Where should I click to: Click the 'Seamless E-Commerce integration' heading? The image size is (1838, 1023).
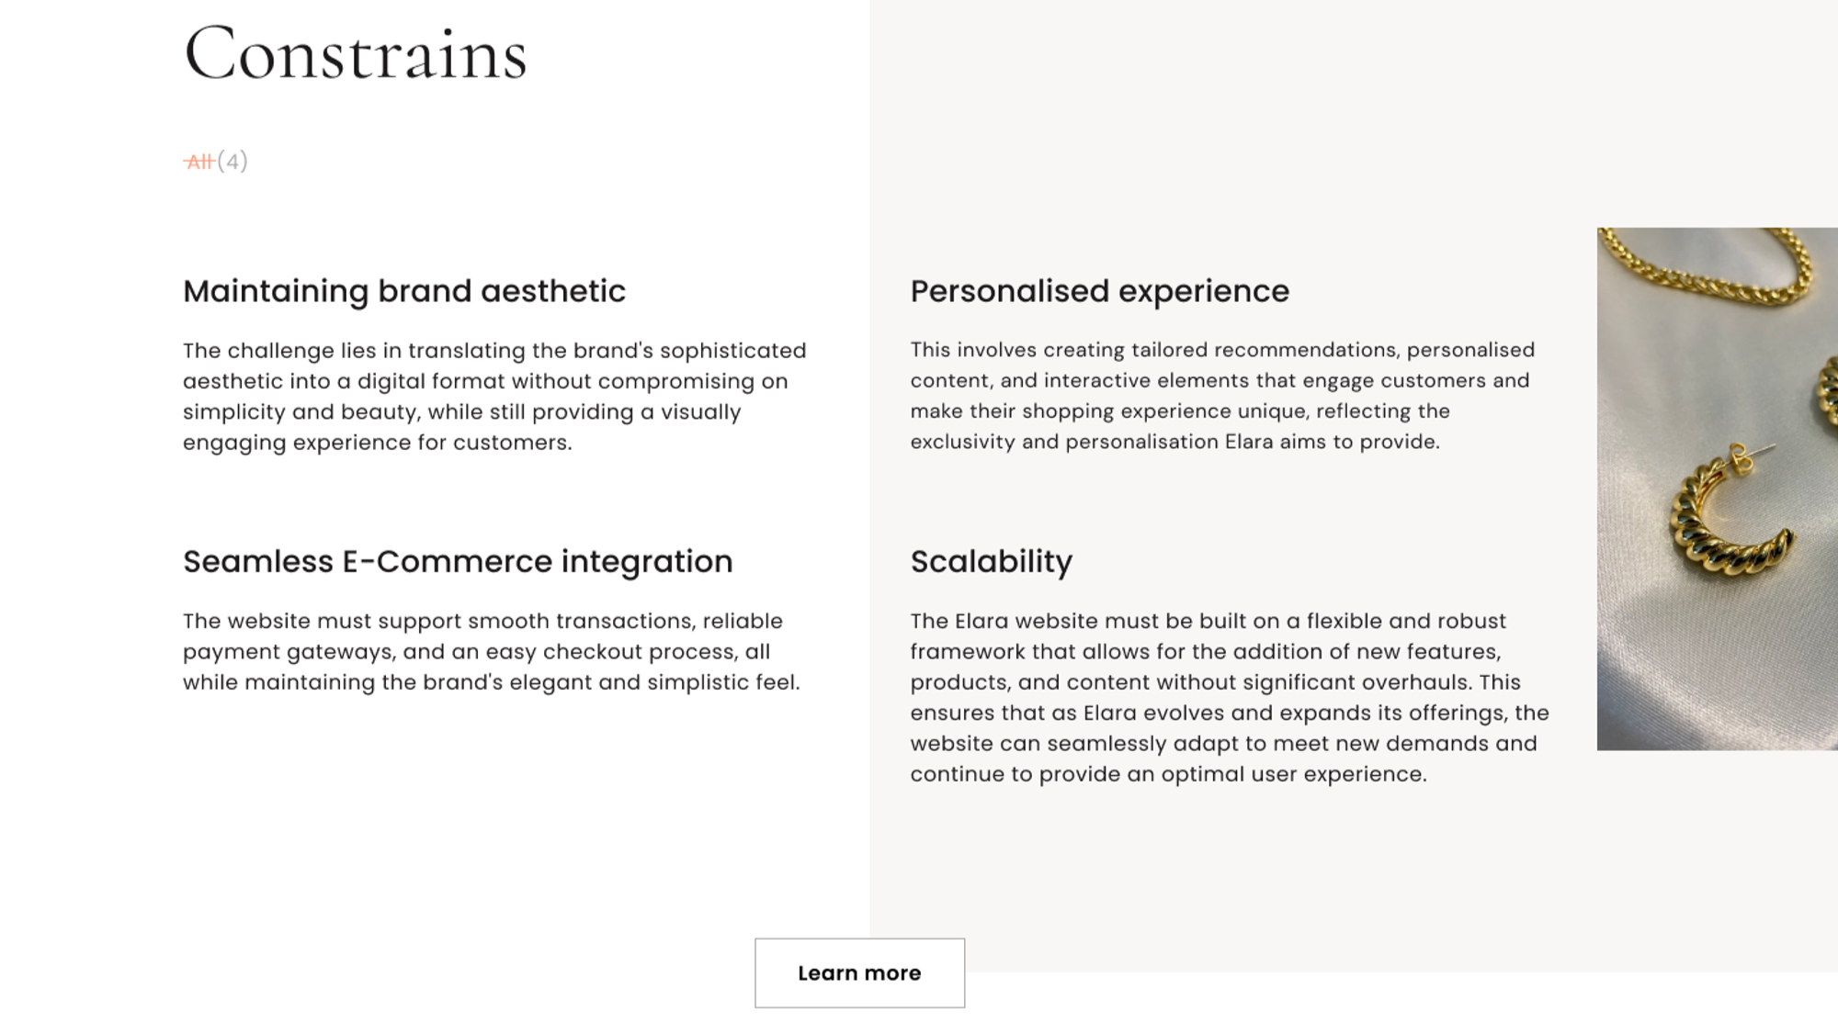pyautogui.click(x=458, y=561)
